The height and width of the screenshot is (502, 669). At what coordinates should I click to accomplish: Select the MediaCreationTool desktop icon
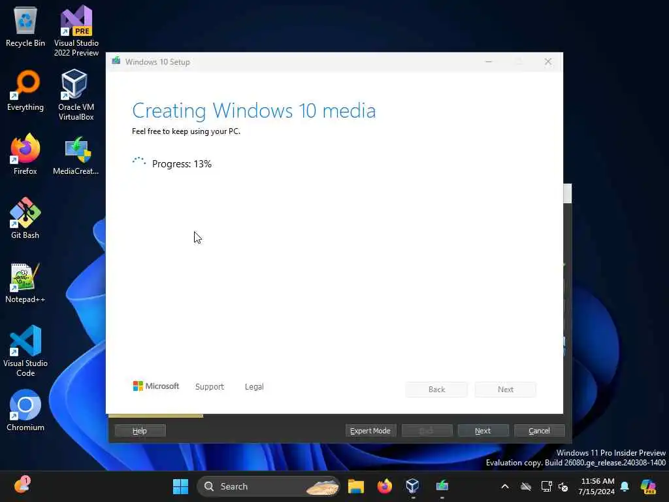pos(76,156)
